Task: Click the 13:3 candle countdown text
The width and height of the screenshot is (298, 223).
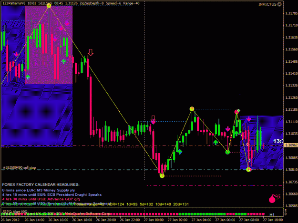Action: (x=278, y=141)
